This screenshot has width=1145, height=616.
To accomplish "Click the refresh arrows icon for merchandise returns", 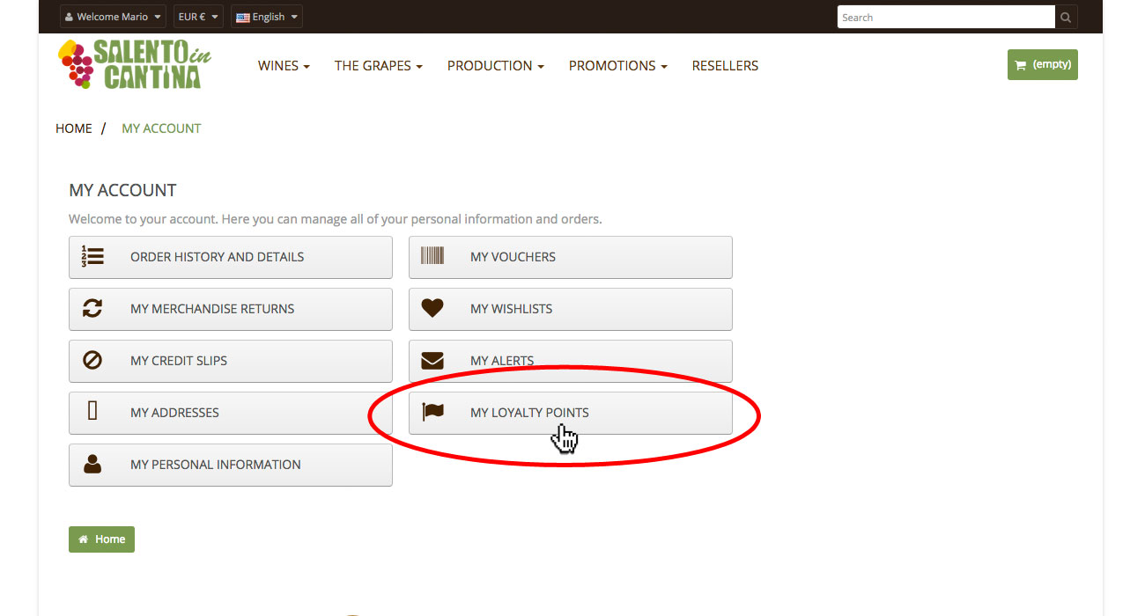I will 92,309.
